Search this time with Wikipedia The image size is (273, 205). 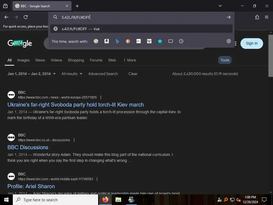pos(149,41)
